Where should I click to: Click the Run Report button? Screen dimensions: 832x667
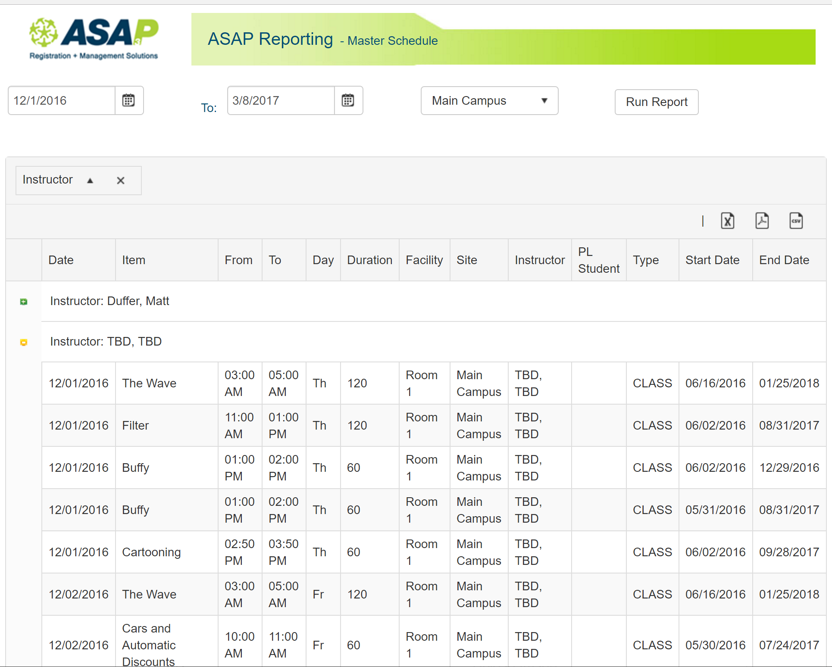click(656, 102)
